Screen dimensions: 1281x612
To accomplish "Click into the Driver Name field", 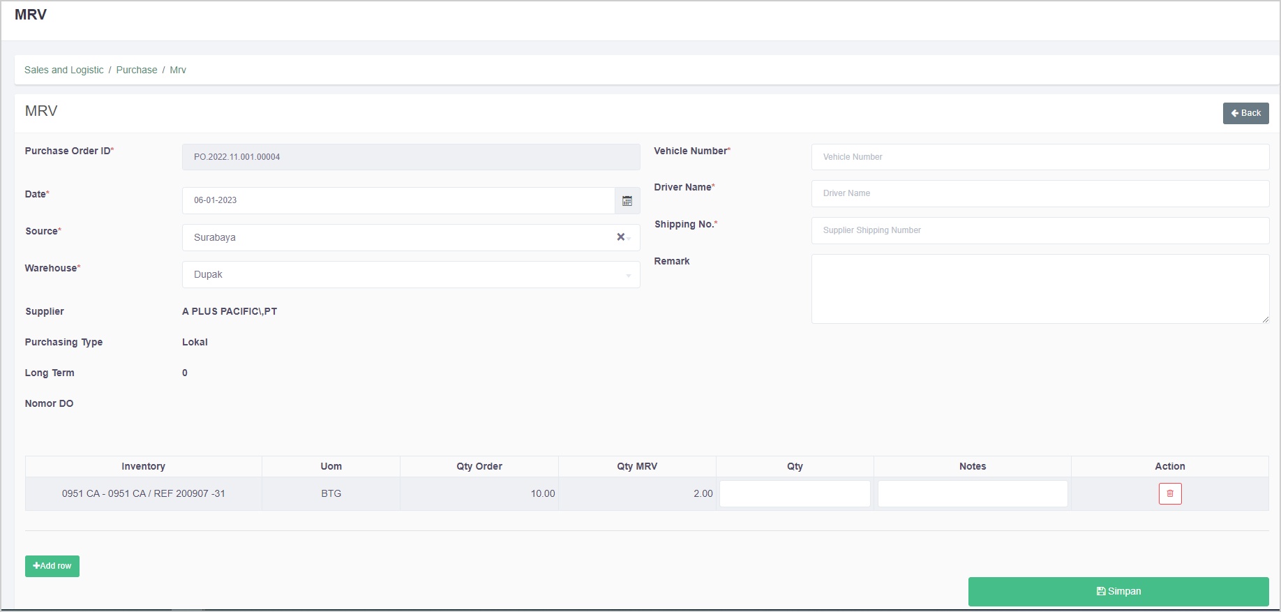I will pos(1040,193).
